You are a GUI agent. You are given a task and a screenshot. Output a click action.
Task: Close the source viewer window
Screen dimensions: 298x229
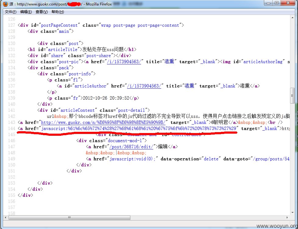click(288, 3)
